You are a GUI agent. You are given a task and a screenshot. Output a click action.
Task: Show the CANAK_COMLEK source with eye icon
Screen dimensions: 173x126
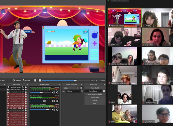(x=23, y=94)
